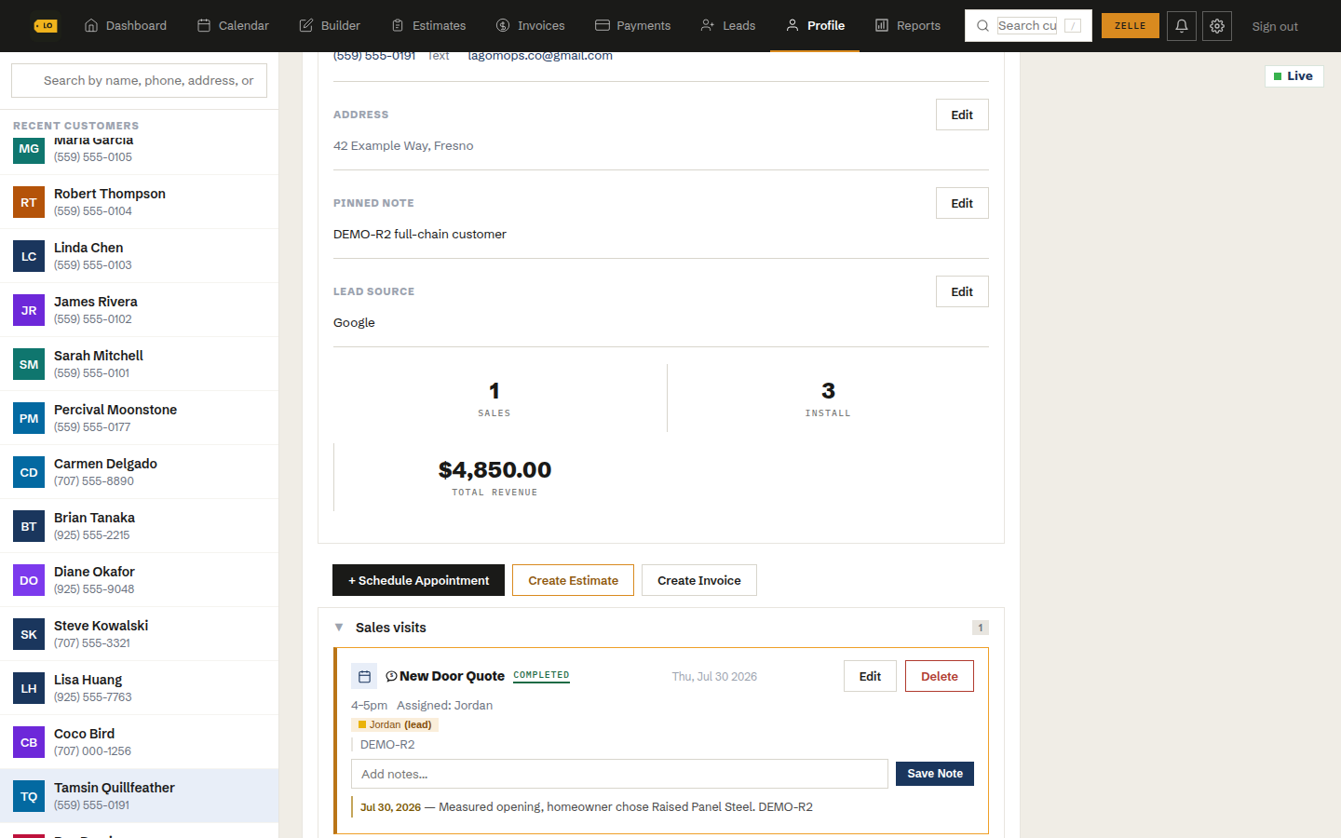Edit the New Door Quote visit

pyautogui.click(x=870, y=676)
